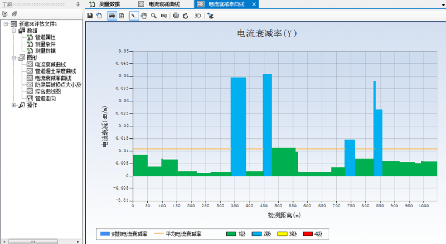The height and width of the screenshot is (244, 446).
Task: Select the 图形 folder label
Action: point(32,58)
